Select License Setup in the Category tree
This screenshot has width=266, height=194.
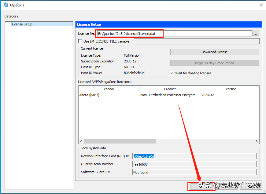42,24
